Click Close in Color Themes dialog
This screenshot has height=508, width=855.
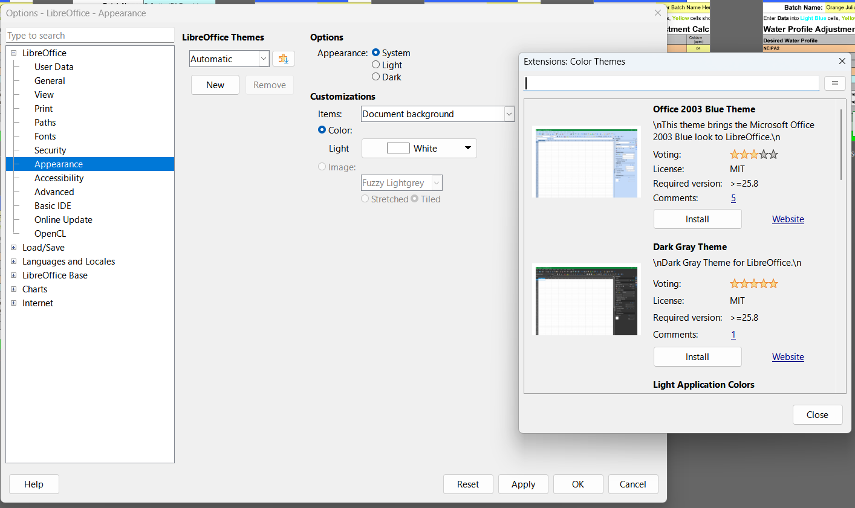click(818, 415)
